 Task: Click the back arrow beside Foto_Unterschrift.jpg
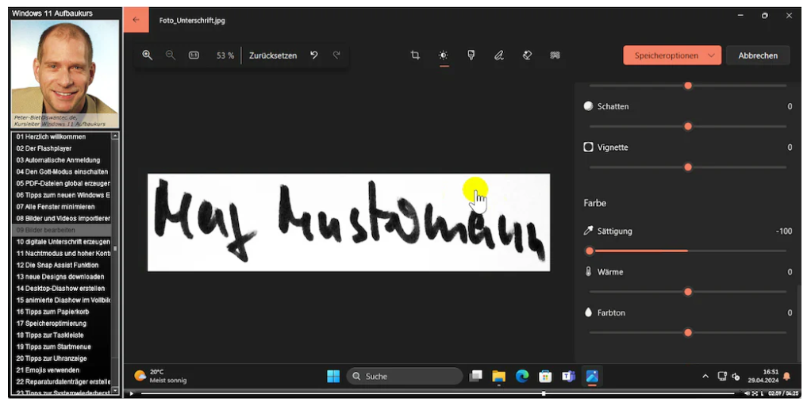(136, 20)
